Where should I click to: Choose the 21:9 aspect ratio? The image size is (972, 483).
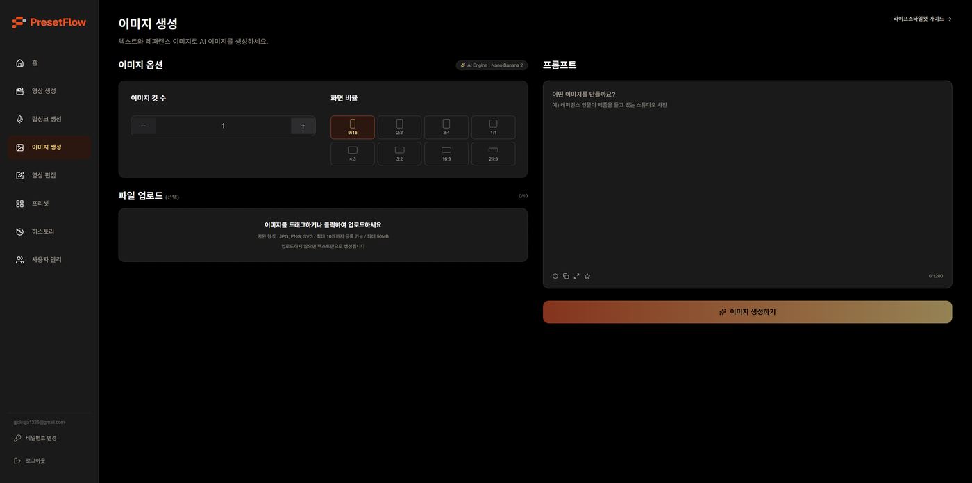494,154
